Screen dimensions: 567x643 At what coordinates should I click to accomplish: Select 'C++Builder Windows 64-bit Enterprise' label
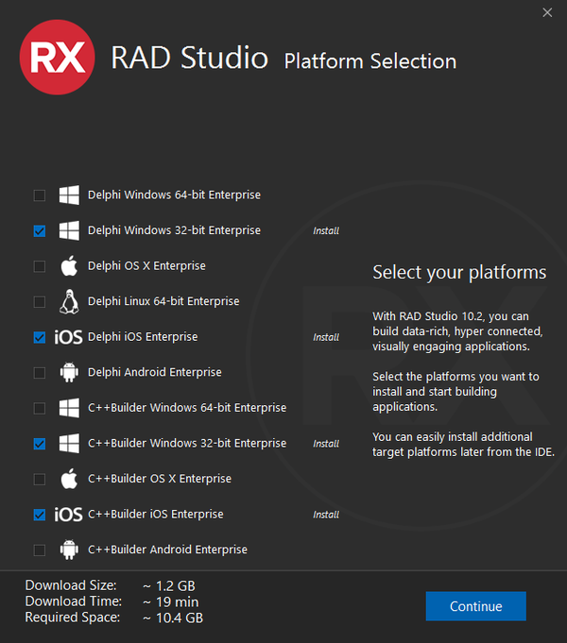(x=187, y=408)
